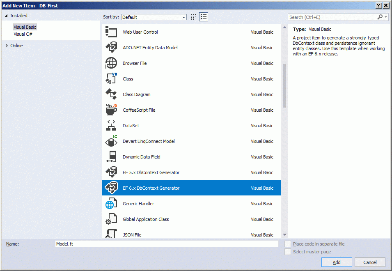Switch to medium icons list view
Image resolution: width=392 pixels, height=271 pixels.
click(x=204, y=17)
